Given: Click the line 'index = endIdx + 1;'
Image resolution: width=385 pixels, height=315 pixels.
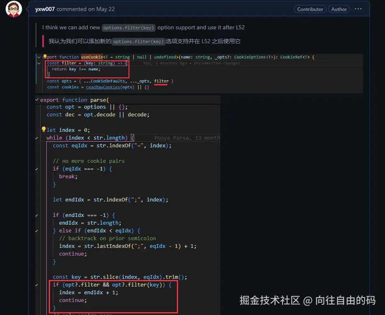Looking at the screenshot, I should (88, 293).
